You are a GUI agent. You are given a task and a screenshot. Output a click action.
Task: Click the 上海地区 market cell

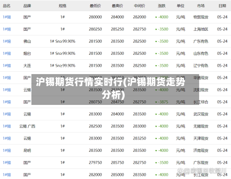click(x=201, y=29)
